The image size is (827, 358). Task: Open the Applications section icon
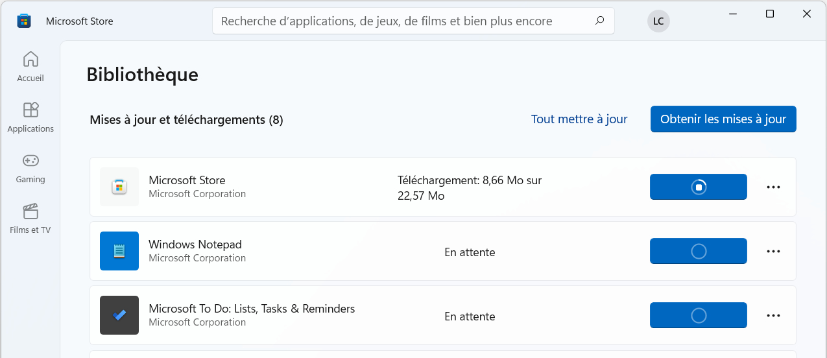30,110
